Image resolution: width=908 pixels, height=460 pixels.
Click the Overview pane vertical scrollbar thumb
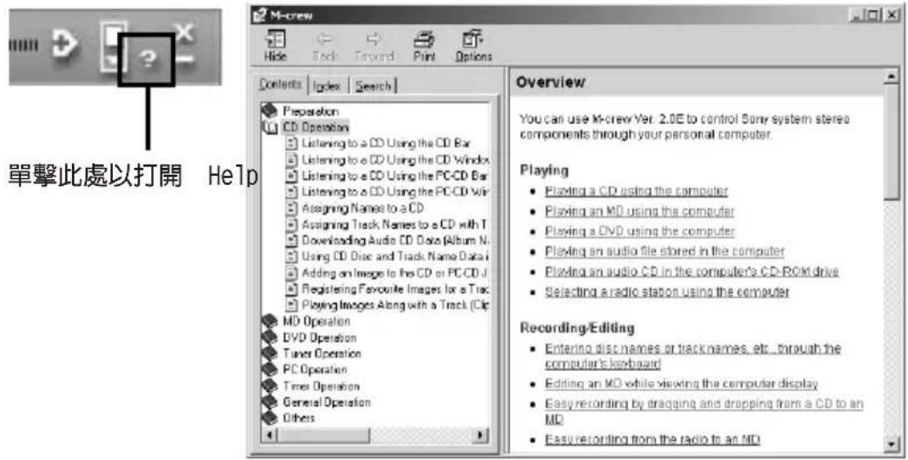coord(892,141)
